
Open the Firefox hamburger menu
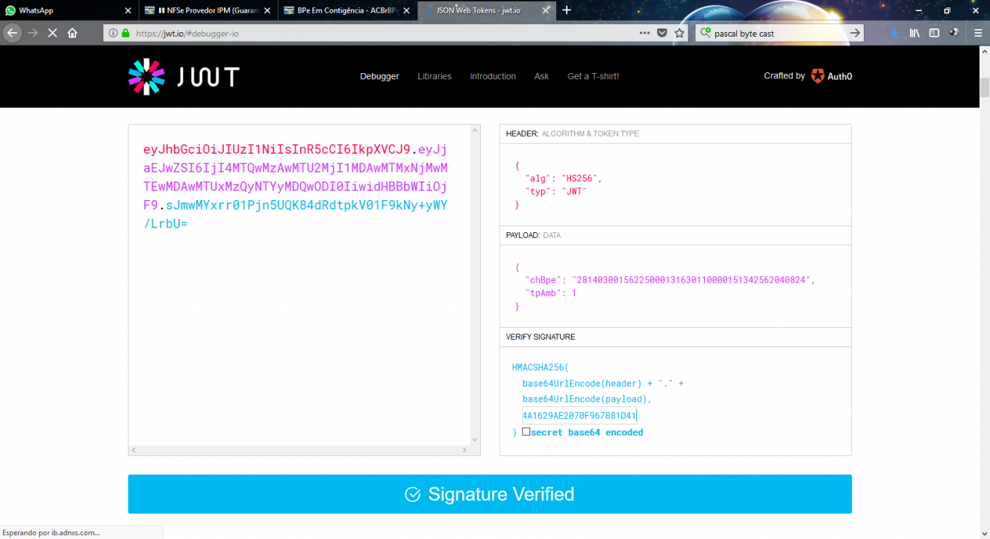(x=978, y=33)
